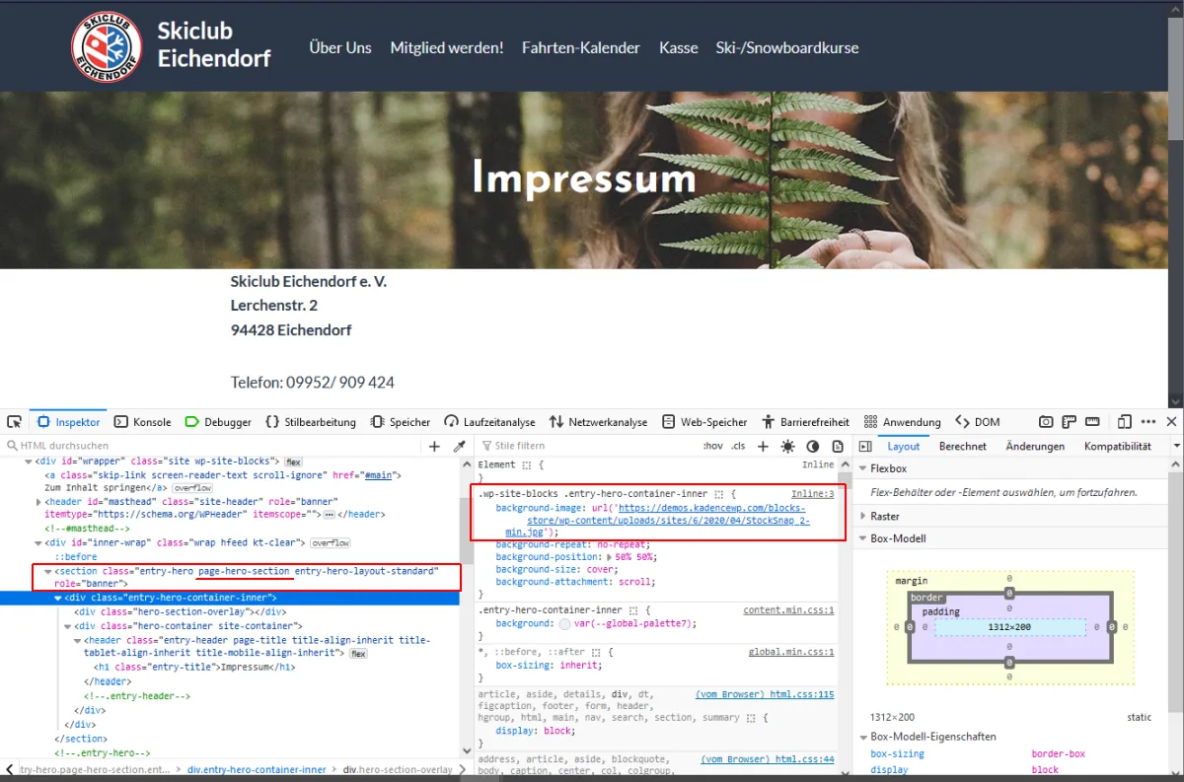
Task: Select the Berechnet sidebar tab
Action: [963, 447]
